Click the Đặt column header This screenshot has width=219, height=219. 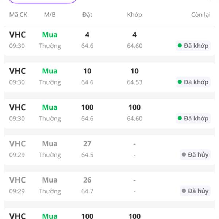click(x=87, y=15)
